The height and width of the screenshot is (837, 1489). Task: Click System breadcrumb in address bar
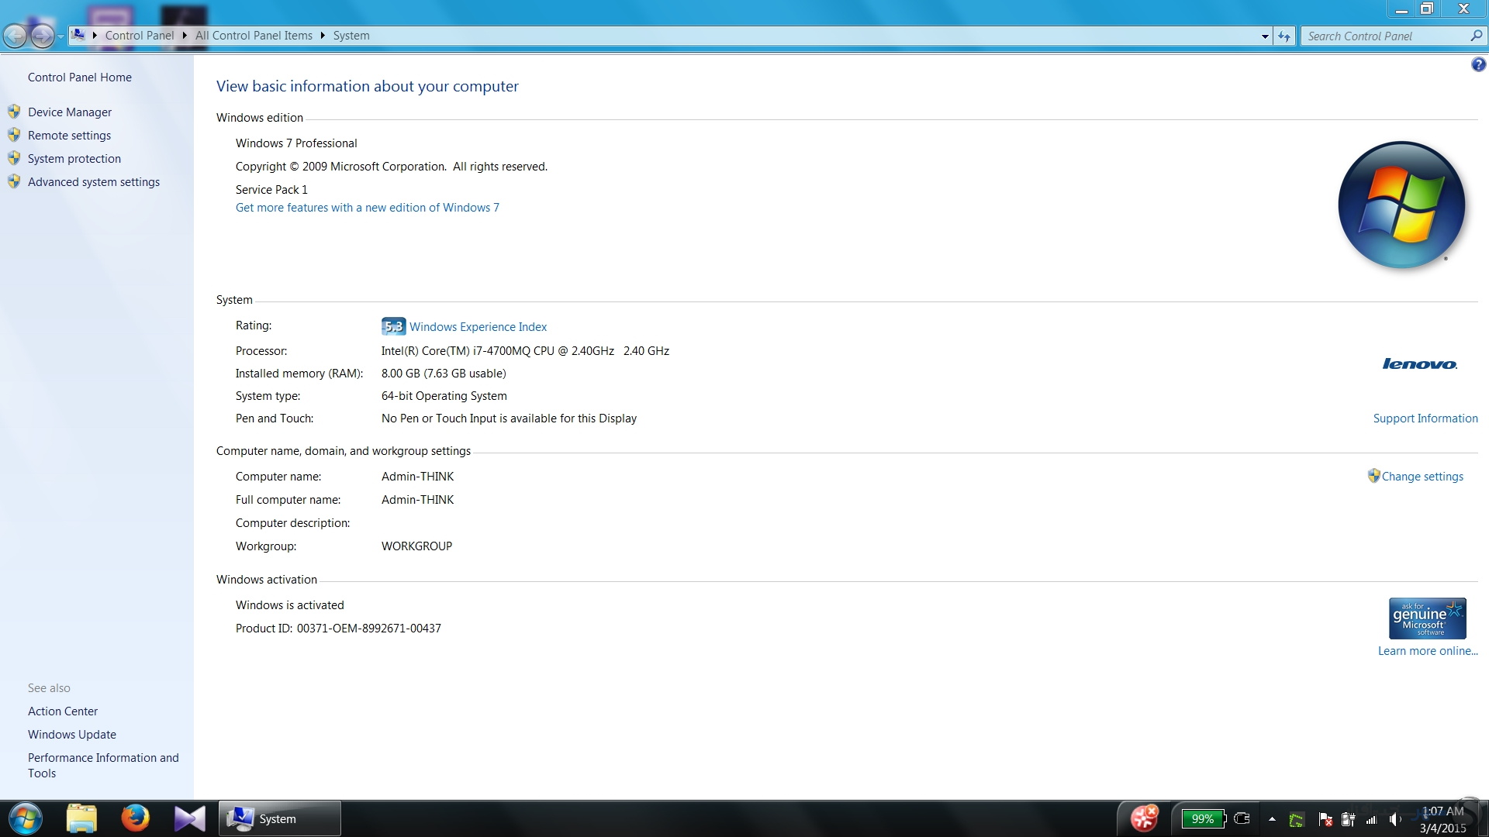pos(351,36)
